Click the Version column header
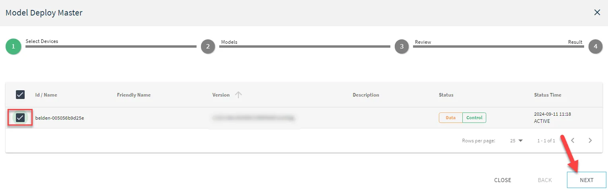Viewport: 608px width, 190px height. click(221, 95)
